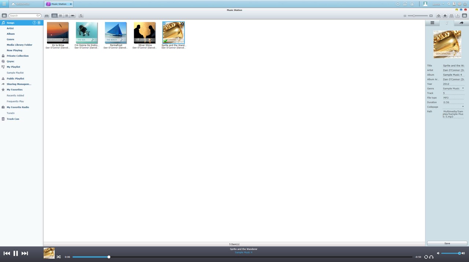The image size is (469, 262).
Task: Click the Songs import arrow icon
Action: click(39, 23)
